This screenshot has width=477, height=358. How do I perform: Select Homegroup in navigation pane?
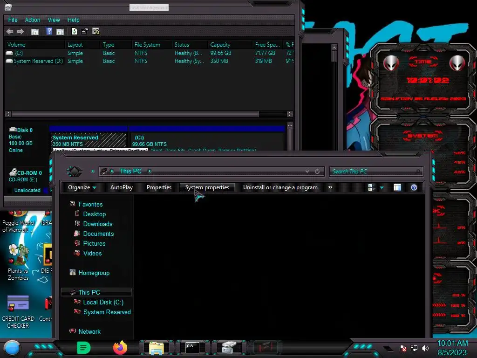pos(94,273)
